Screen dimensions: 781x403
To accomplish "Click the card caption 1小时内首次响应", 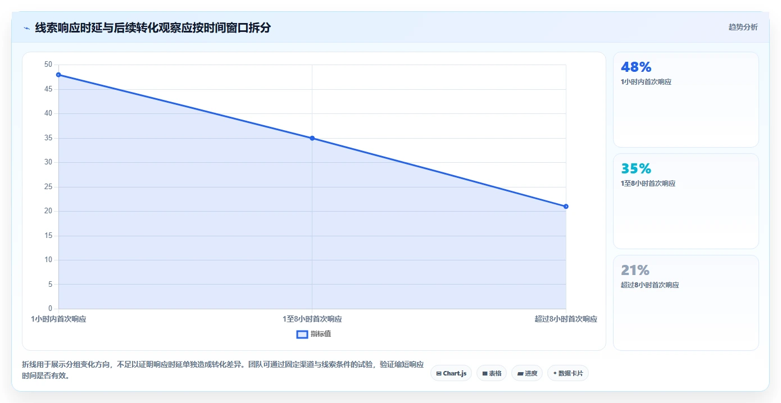I will [646, 82].
